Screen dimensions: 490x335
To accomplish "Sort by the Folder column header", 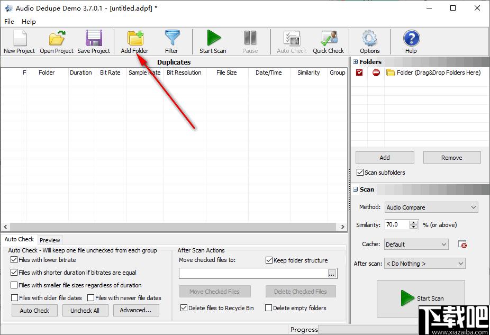I will [x=47, y=73].
